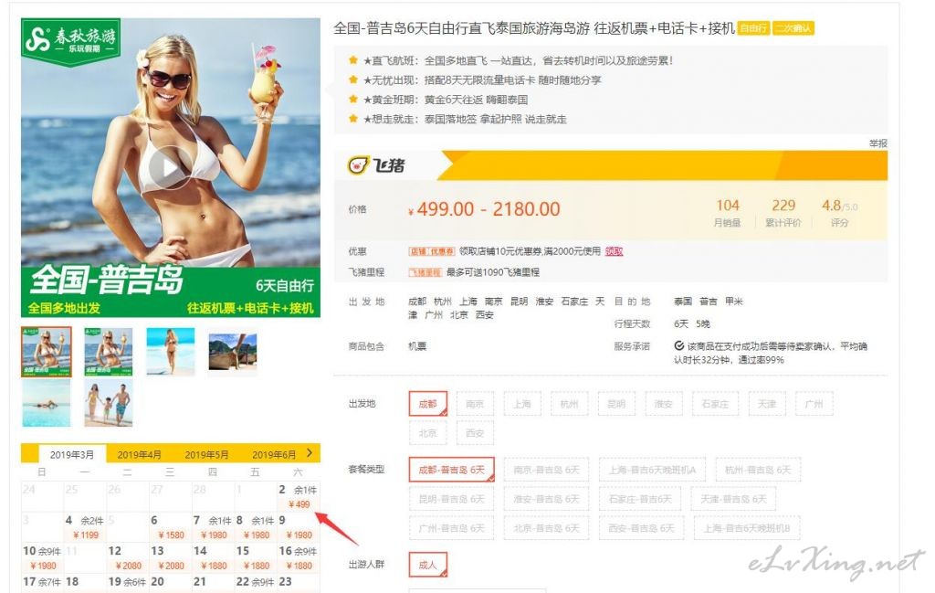
Task: Click the 二次确认 tag badge
Action: pos(793,28)
